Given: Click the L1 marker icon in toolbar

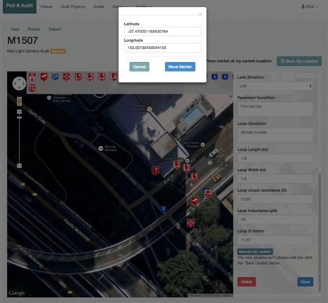Looking at the screenshot, I should 78,77.
